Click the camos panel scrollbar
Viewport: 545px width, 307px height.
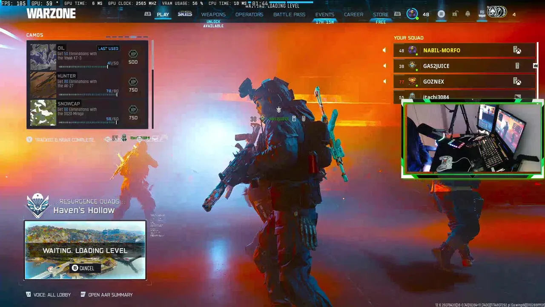point(152,84)
